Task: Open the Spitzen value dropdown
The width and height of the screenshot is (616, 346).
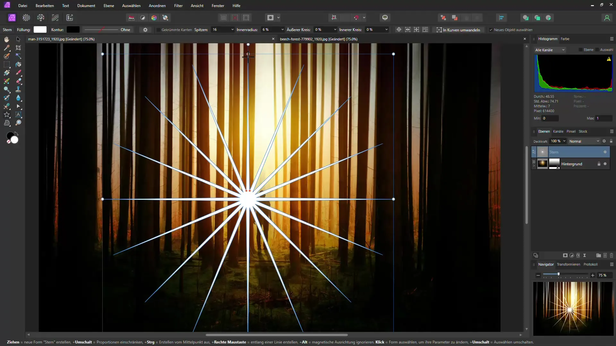Action: tap(232, 29)
